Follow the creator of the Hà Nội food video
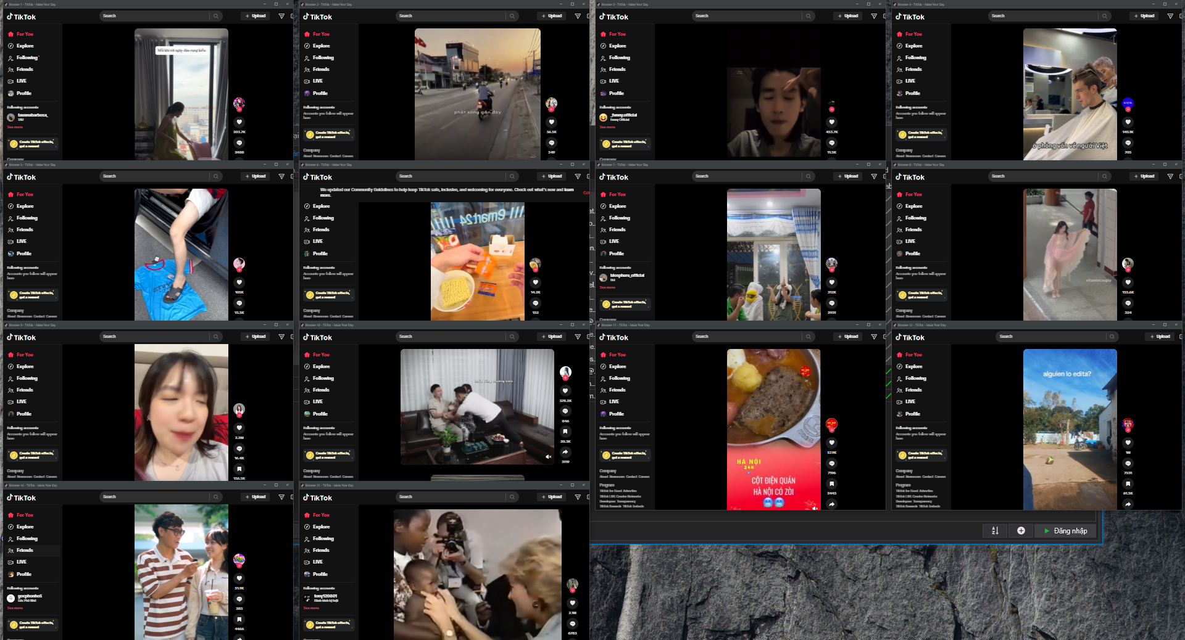This screenshot has height=640, width=1185. click(831, 431)
